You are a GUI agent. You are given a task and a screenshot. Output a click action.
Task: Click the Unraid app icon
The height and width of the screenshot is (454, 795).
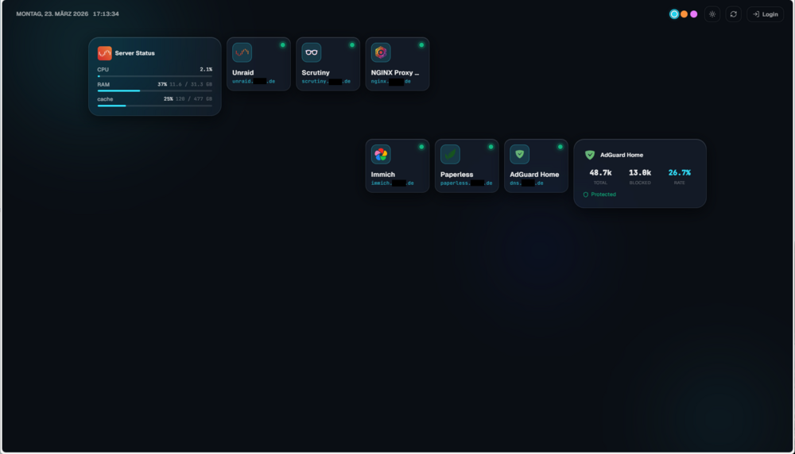(242, 52)
